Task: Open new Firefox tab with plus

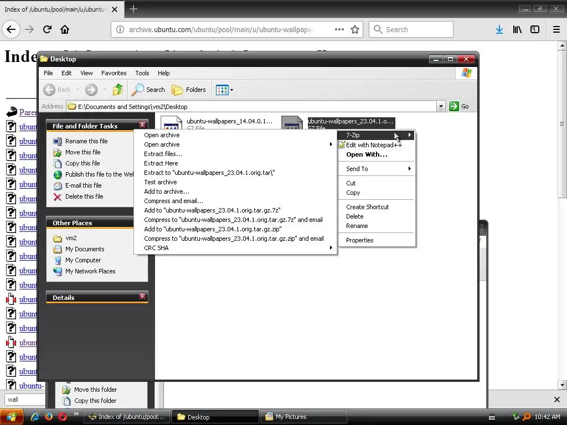Action: [133, 9]
